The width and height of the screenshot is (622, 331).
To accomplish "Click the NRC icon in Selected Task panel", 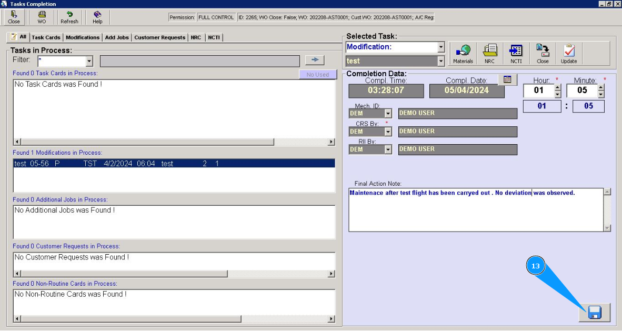I will [x=489, y=54].
